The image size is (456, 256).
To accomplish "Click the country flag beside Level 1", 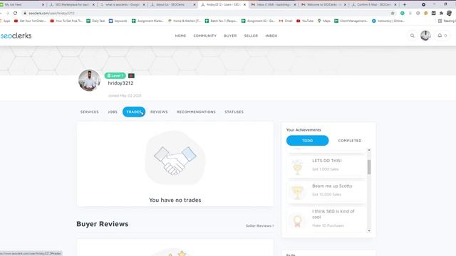I will tap(131, 76).
